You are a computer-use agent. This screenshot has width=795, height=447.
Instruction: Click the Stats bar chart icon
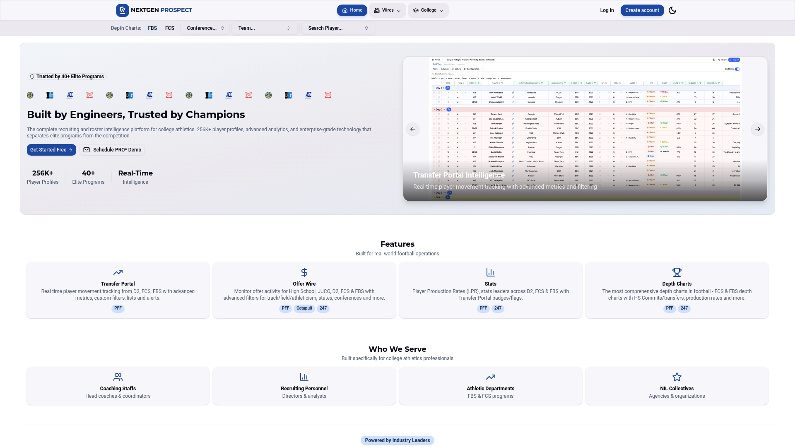pyautogui.click(x=491, y=272)
